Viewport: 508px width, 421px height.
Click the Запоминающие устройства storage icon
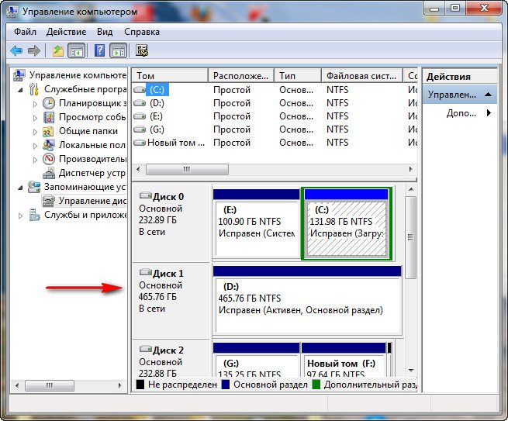tap(34, 187)
